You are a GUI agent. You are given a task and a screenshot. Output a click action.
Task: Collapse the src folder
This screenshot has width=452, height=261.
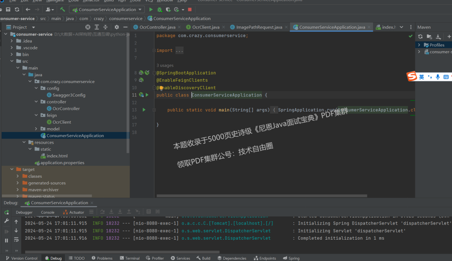(x=12, y=61)
